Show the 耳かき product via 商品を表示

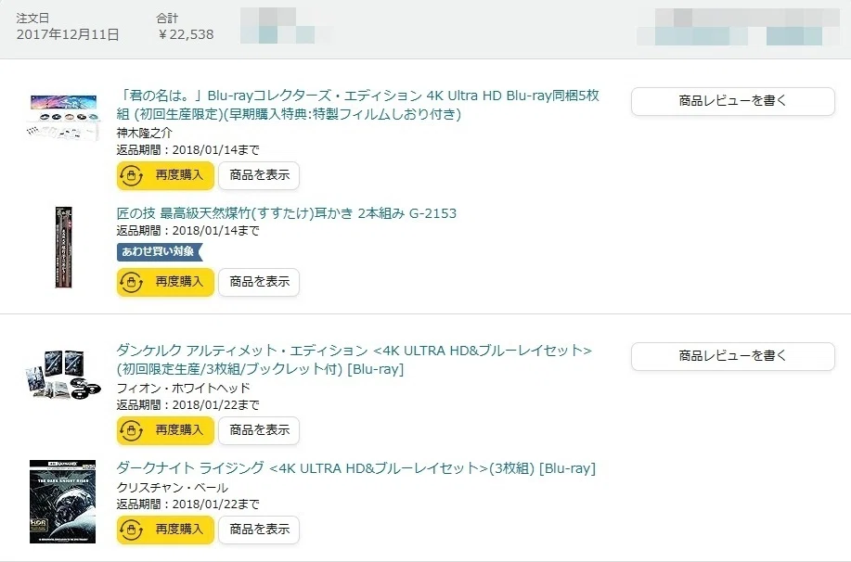click(x=259, y=282)
